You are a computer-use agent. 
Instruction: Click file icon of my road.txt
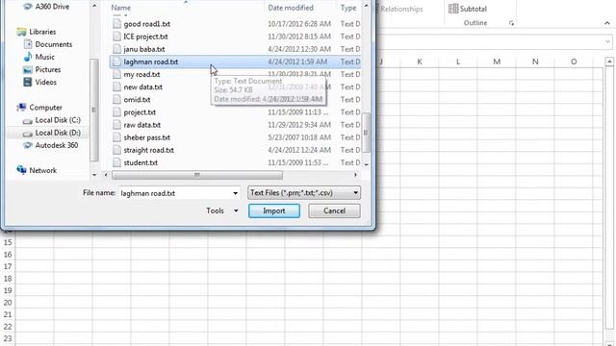[116, 74]
